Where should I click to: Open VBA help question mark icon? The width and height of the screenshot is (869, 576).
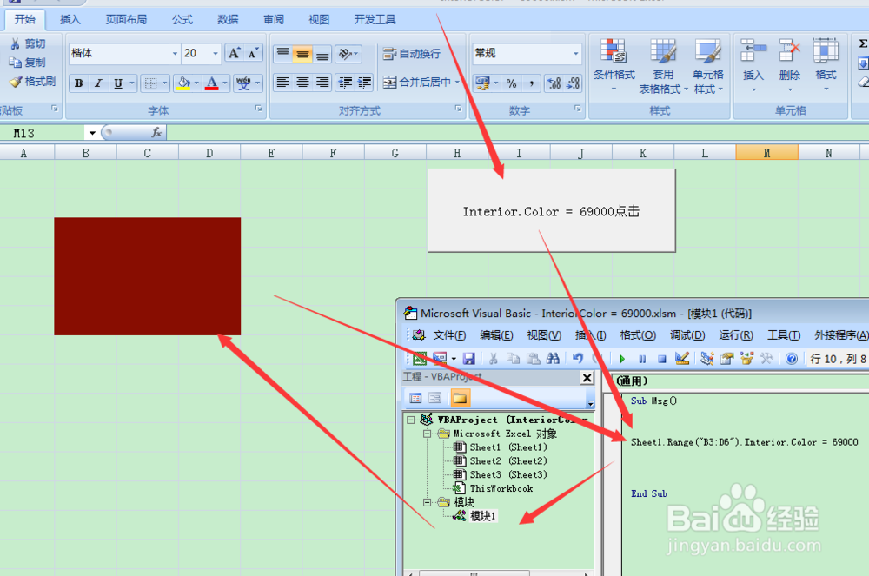pos(792,359)
